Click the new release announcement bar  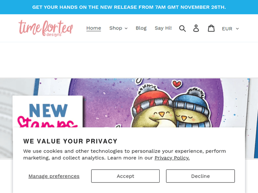click(129, 7)
